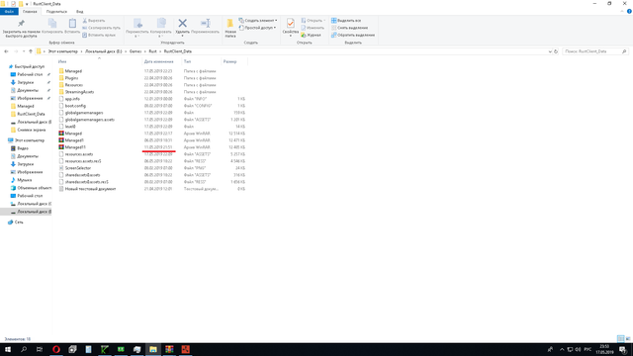Select Объемные объекты in navigation pane

pos(35,188)
